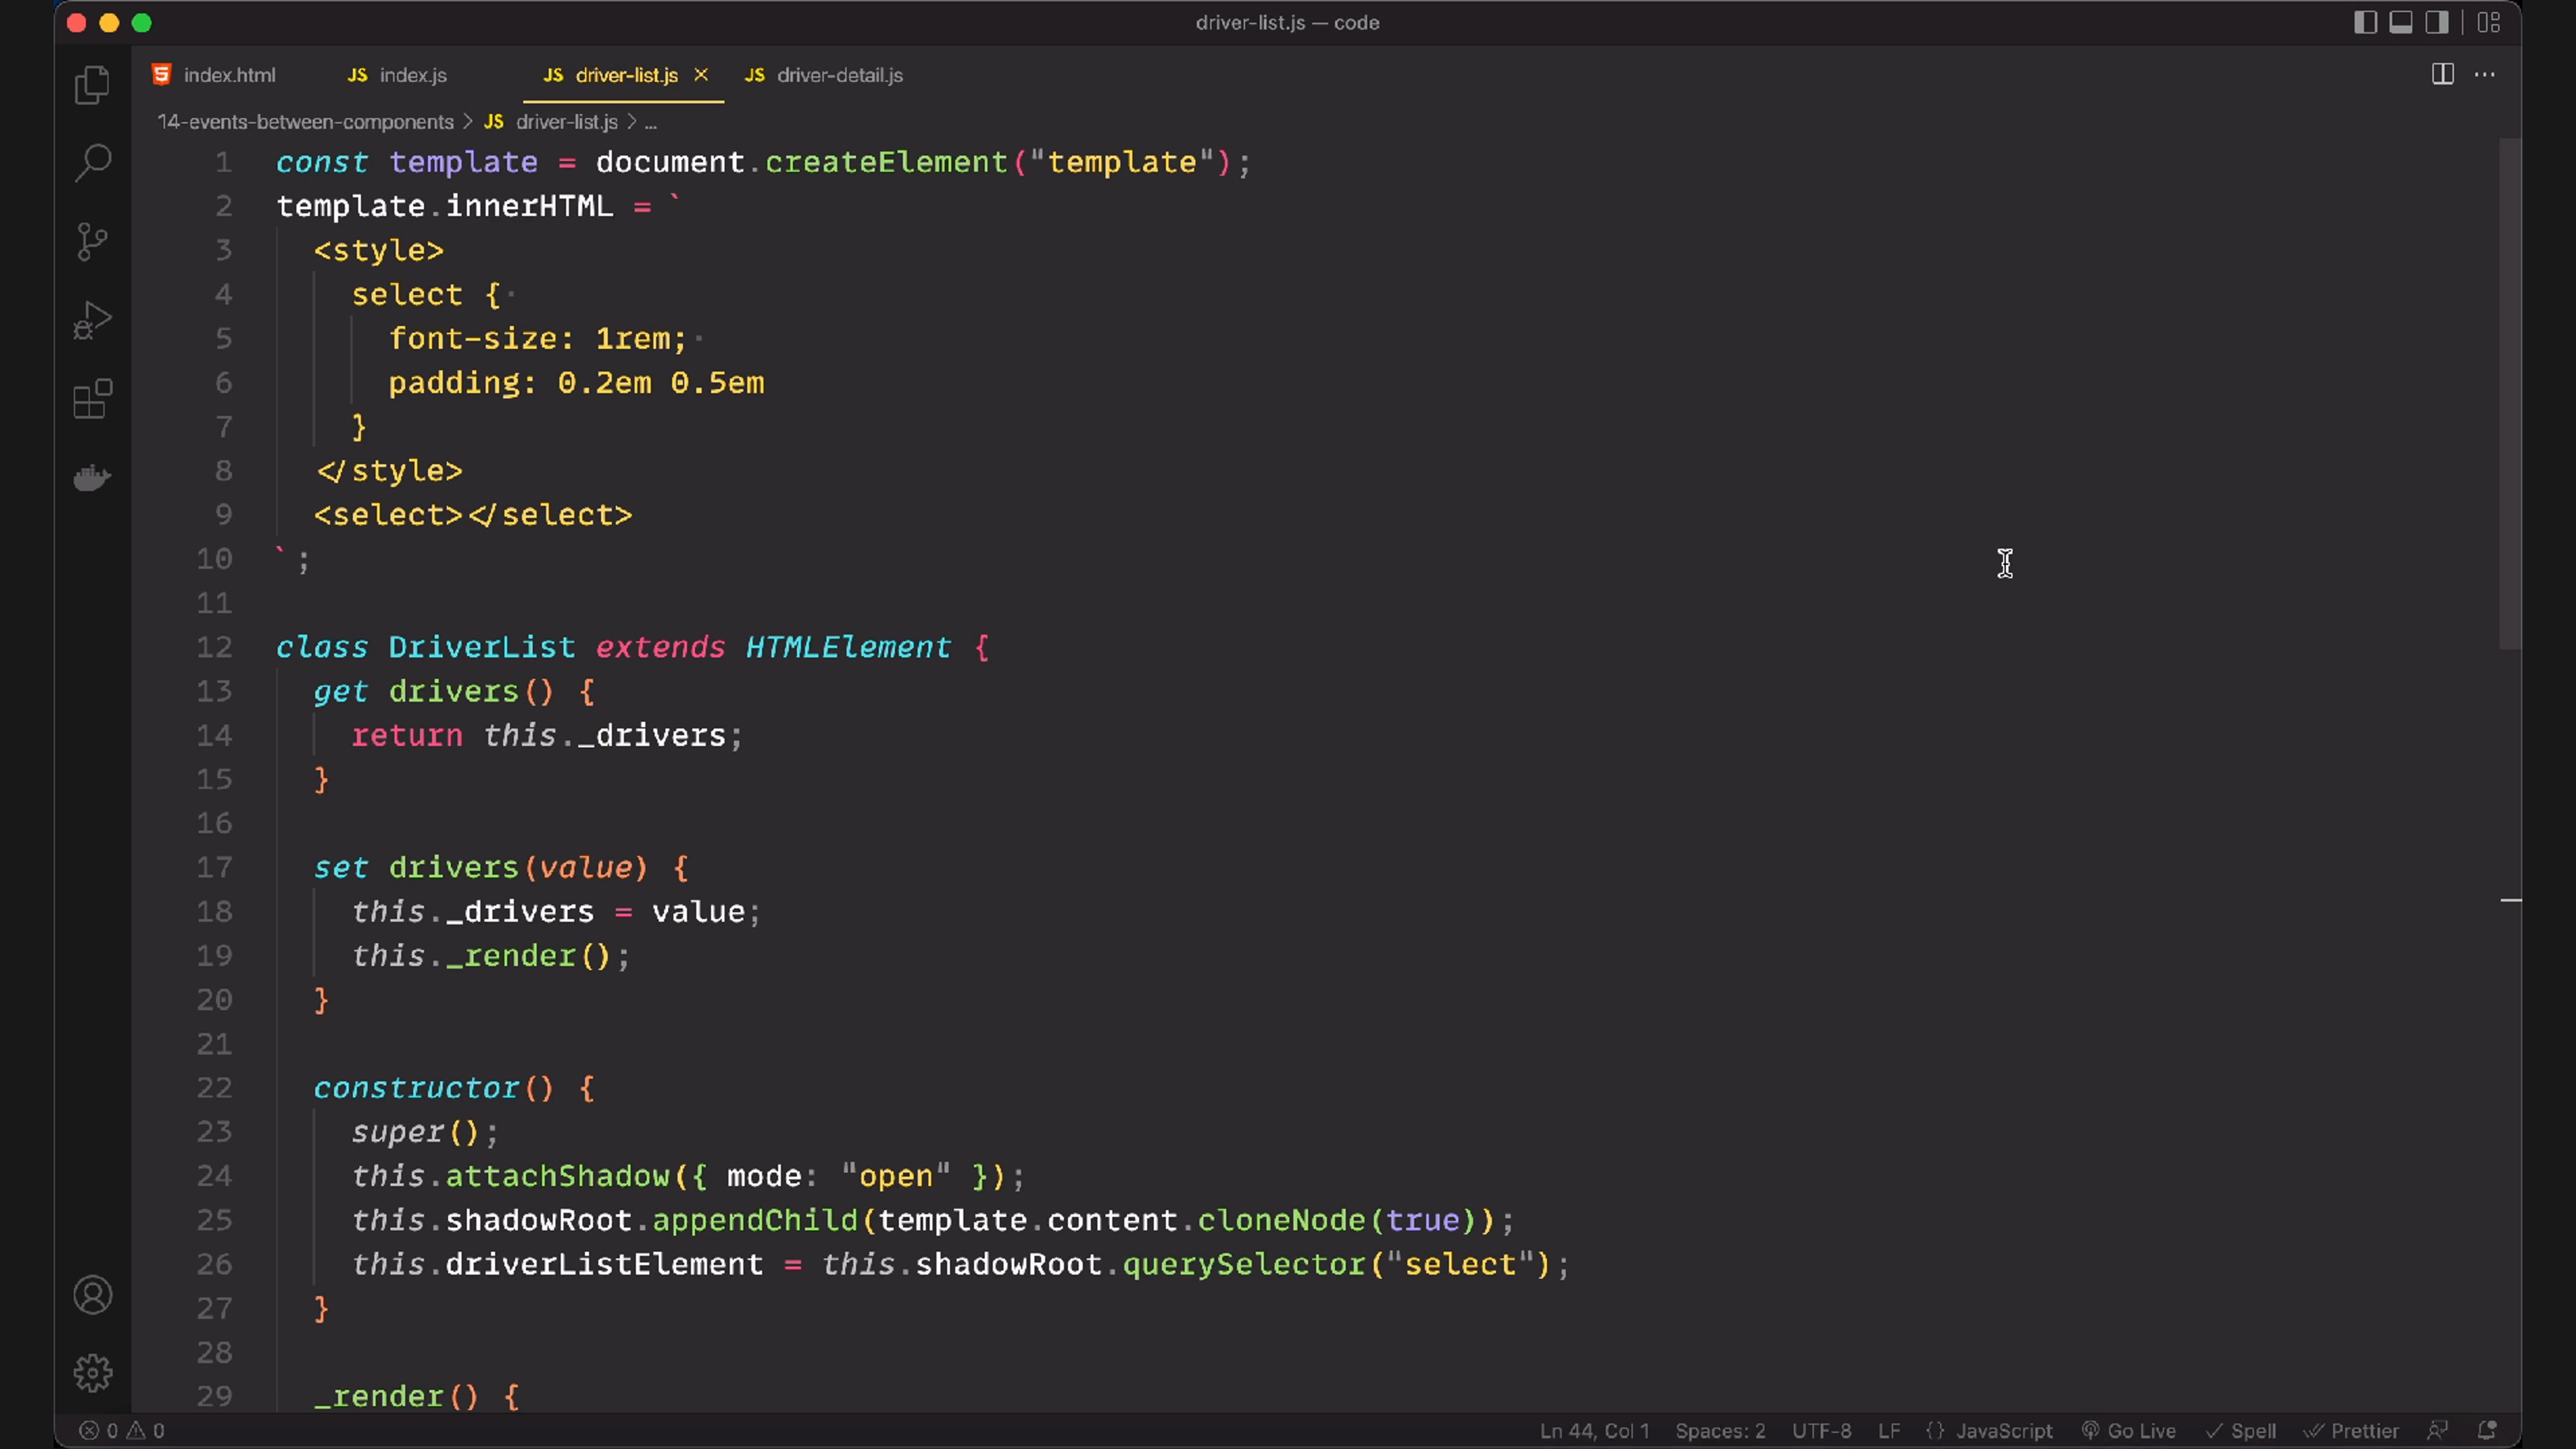
Task: Click the editor vertical scrollbar thumb
Action: tap(2509, 394)
